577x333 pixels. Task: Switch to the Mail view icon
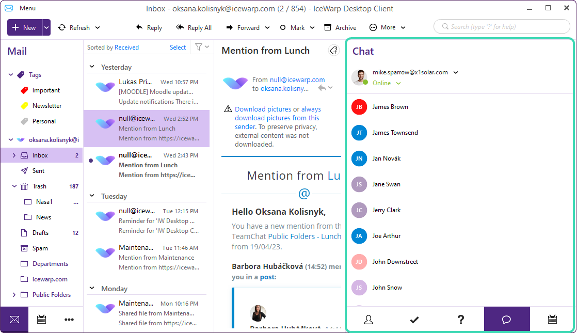click(14, 320)
